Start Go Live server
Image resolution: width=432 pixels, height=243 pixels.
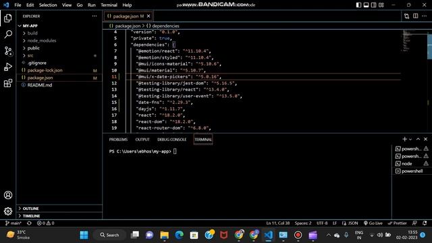373,223
